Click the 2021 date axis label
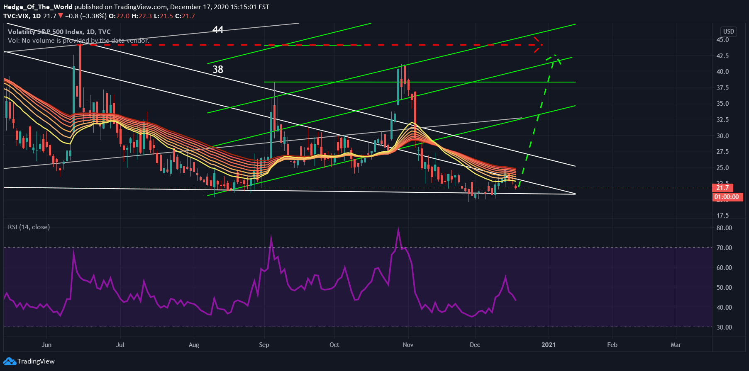The width and height of the screenshot is (749, 371). point(549,345)
